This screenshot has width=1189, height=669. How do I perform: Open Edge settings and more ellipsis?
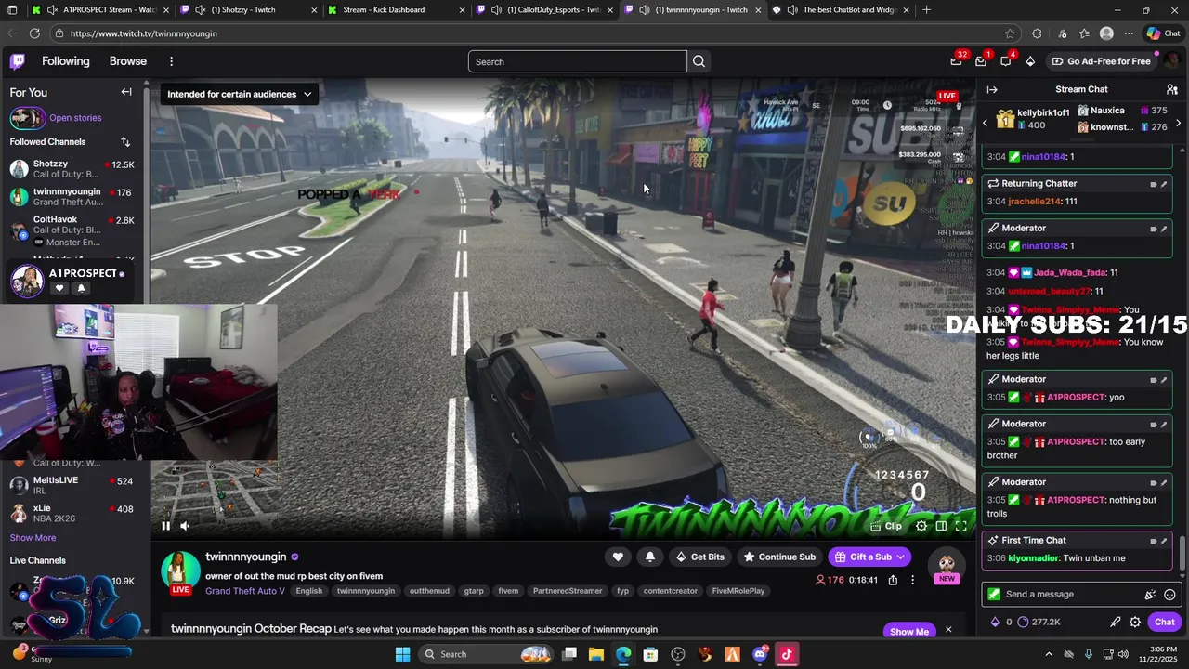coord(1130,33)
